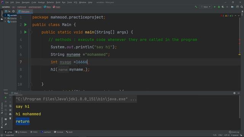Open the Edit menu
This screenshot has width=244, height=137.
click(12, 2)
